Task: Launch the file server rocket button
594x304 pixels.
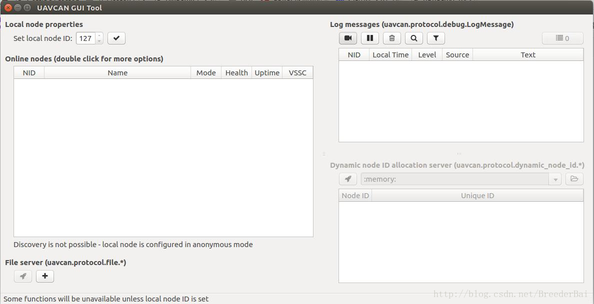Action: tap(22, 276)
